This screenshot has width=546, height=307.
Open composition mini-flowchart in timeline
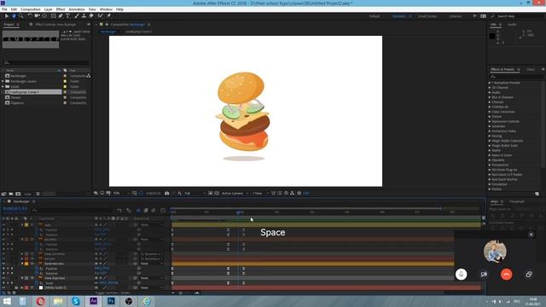pos(119,211)
